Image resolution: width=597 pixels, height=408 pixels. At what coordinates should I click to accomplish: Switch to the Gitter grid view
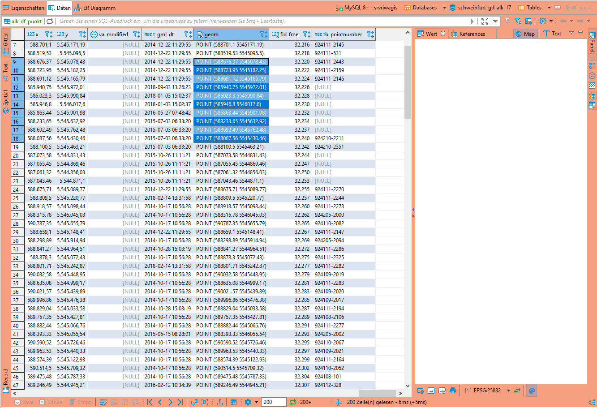point(6,43)
